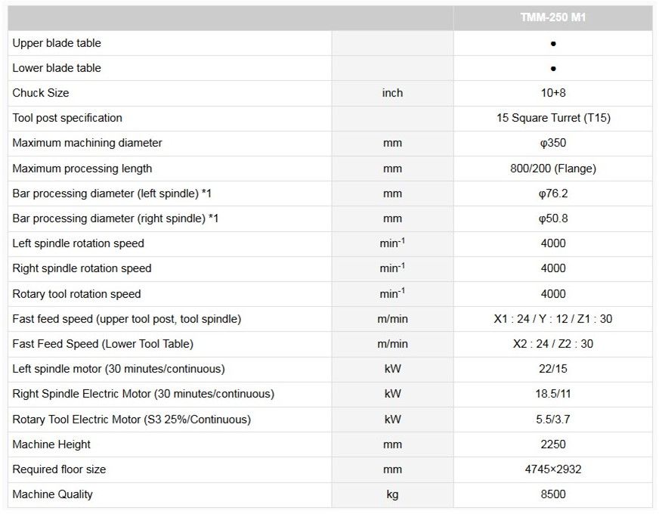Click the Lower blade table bullet mark
This screenshot has height=514, width=659.
click(x=553, y=69)
